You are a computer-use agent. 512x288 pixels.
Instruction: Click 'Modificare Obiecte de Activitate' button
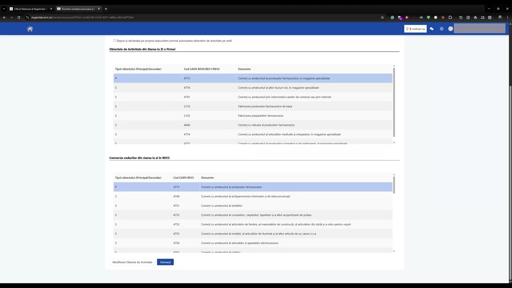(132, 262)
